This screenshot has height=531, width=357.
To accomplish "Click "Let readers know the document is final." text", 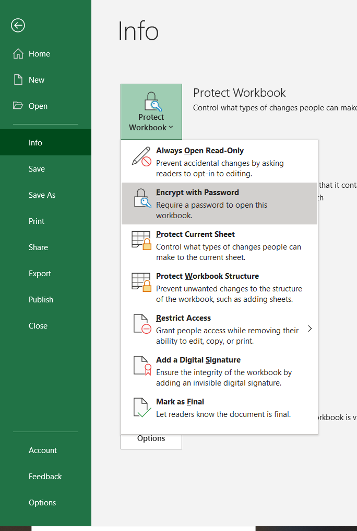I will click(223, 414).
